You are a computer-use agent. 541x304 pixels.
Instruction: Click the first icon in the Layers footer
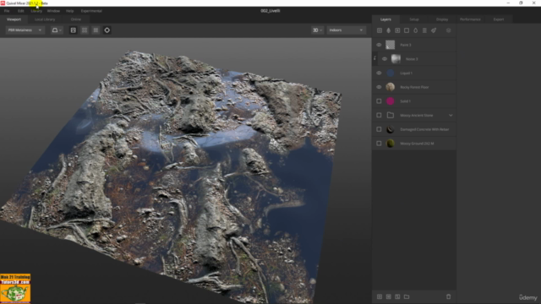[x=380, y=296]
